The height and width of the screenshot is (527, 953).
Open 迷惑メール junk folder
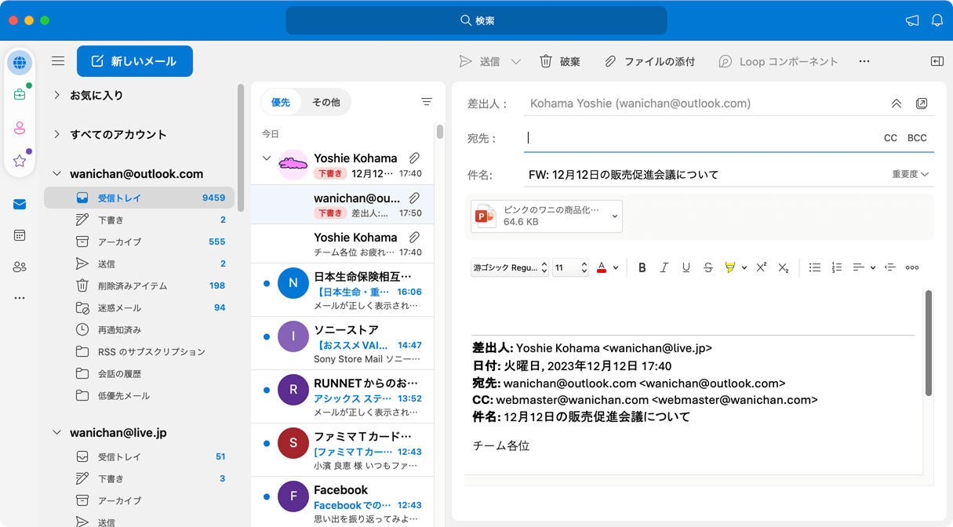point(139,307)
